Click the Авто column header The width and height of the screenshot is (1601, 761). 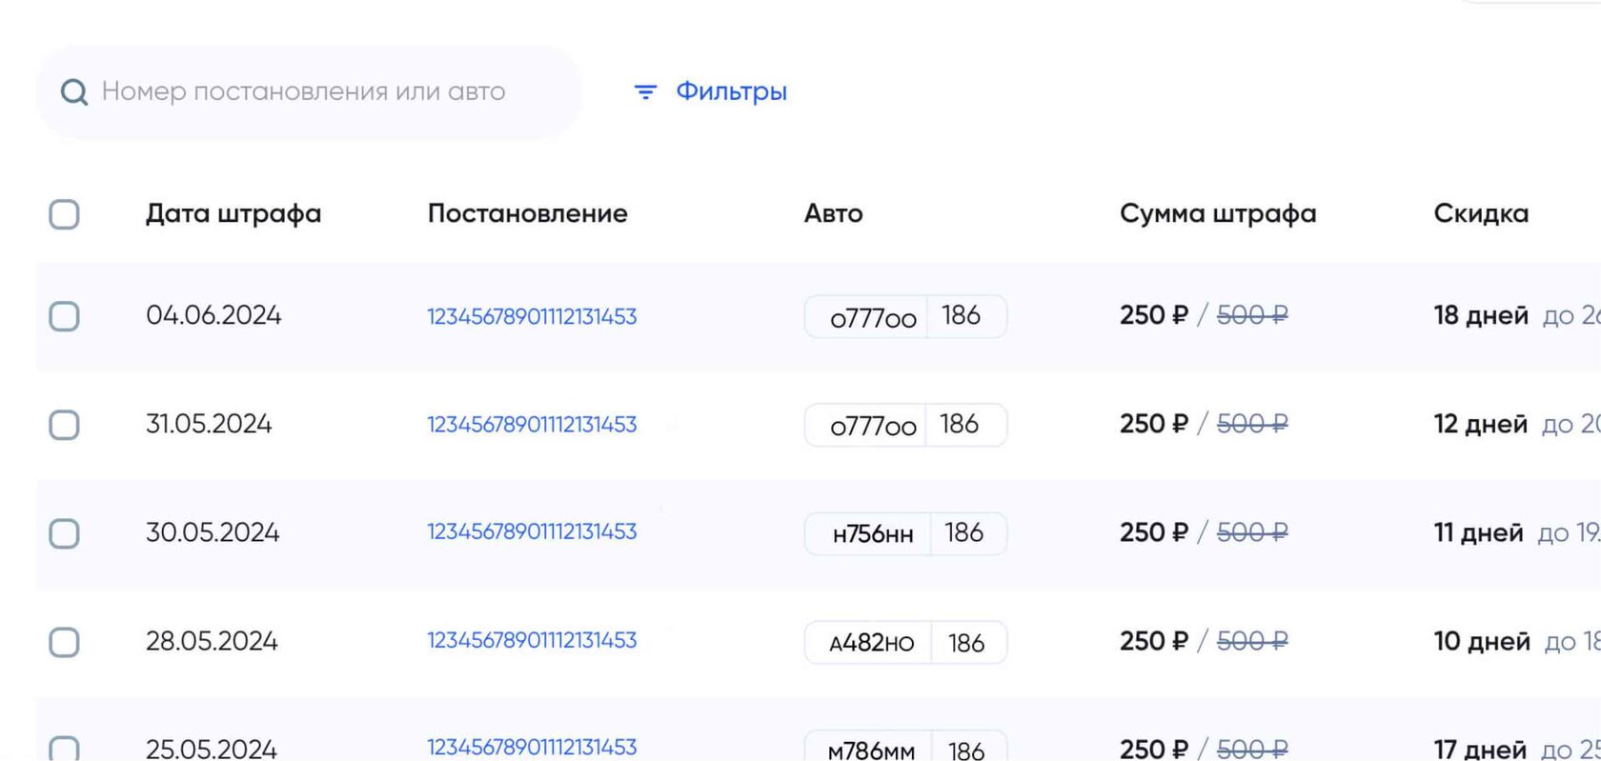pos(833,213)
